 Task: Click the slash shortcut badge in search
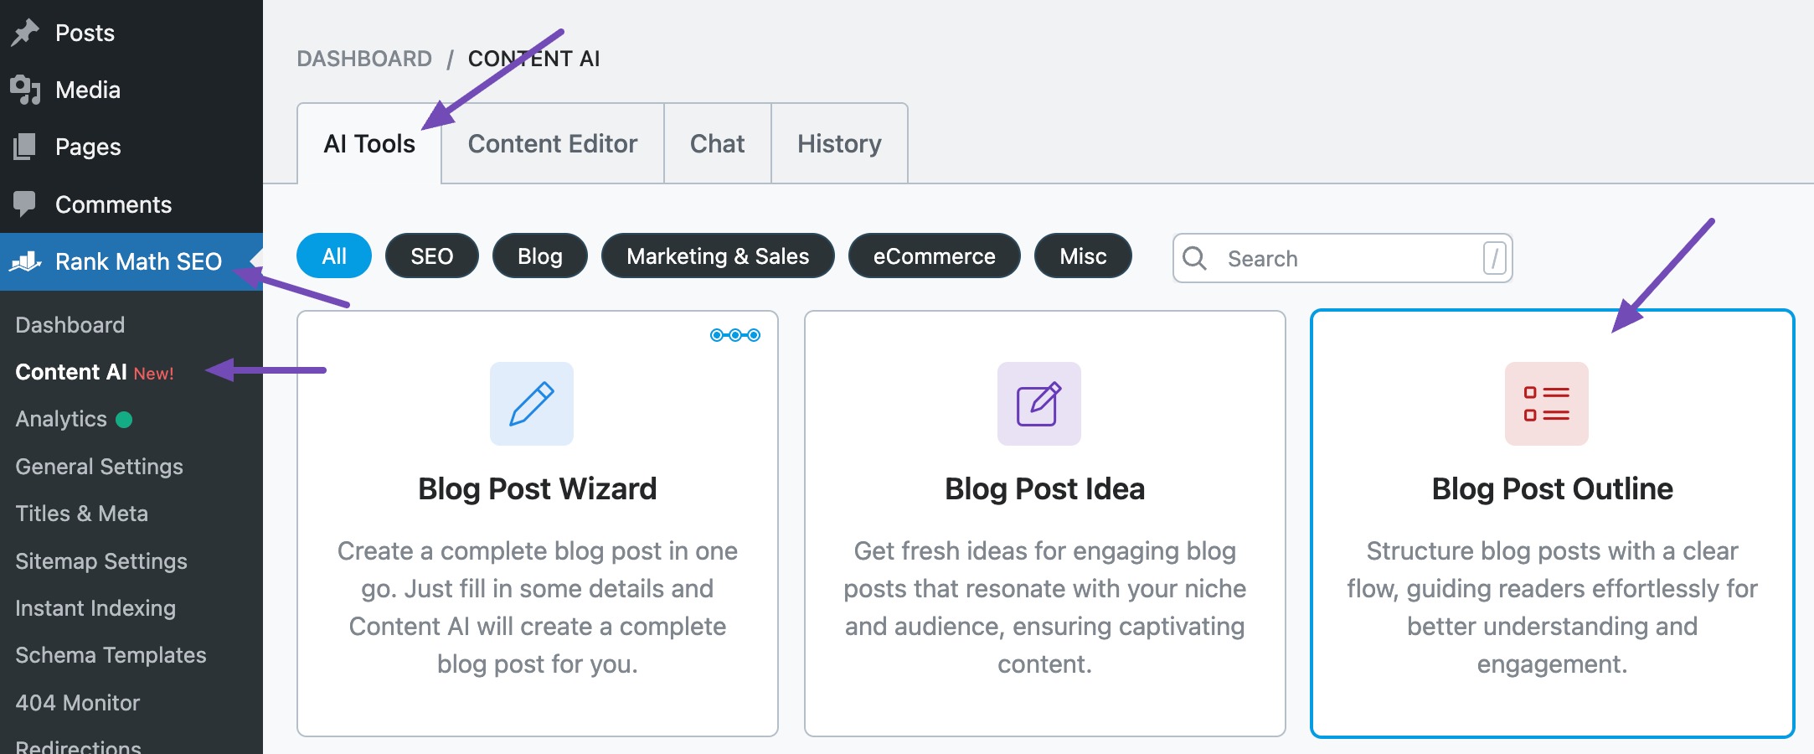(x=1494, y=258)
